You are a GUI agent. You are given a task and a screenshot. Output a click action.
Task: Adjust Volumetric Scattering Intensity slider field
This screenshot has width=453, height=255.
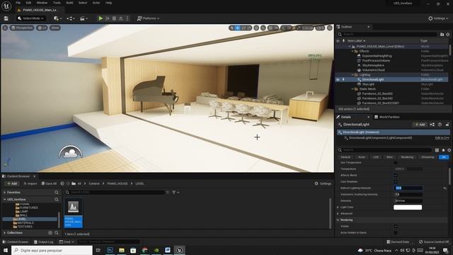point(408,195)
